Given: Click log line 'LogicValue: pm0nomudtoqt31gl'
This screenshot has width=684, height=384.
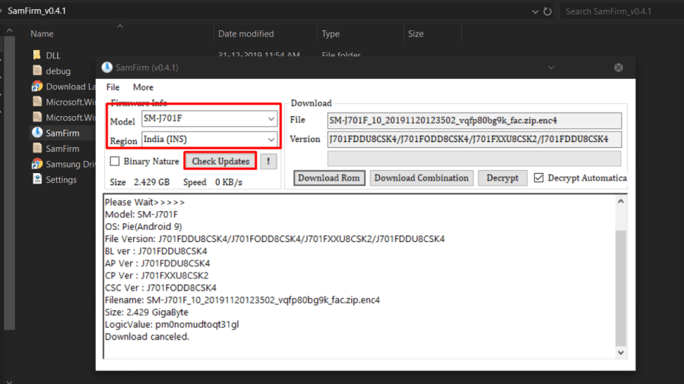Looking at the screenshot, I should pyautogui.click(x=172, y=324).
